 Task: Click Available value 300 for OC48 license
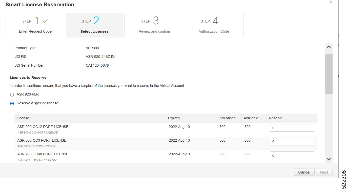tap(248, 154)
